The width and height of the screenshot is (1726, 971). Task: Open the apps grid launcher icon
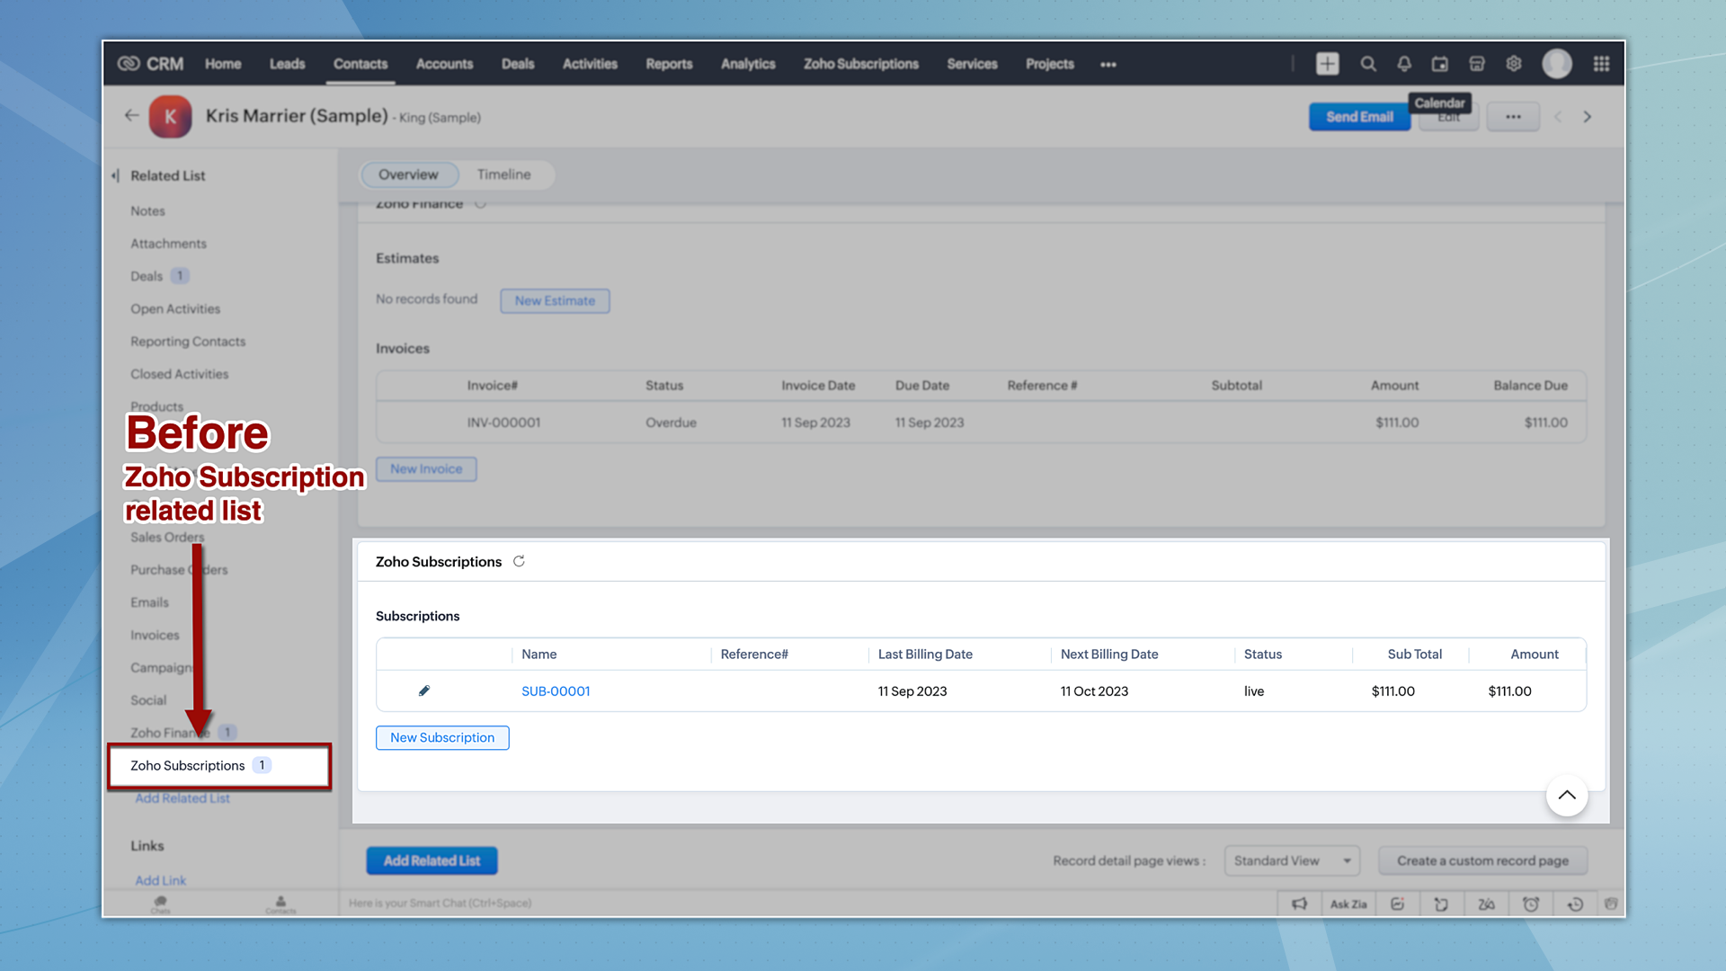coord(1601,64)
